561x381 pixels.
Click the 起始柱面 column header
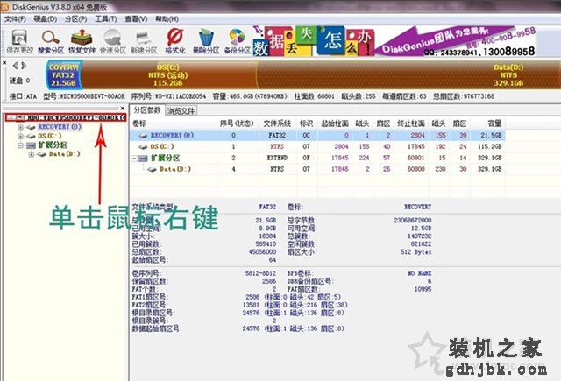[335, 123]
